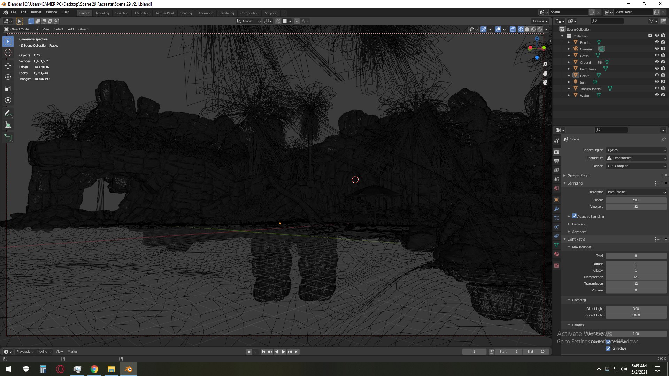Open Output properties tab icon
This screenshot has height=376, width=669.
(556, 161)
